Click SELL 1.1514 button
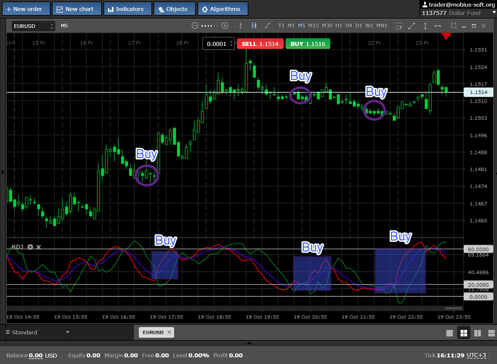The width and height of the screenshot is (497, 364). click(260, 44)
